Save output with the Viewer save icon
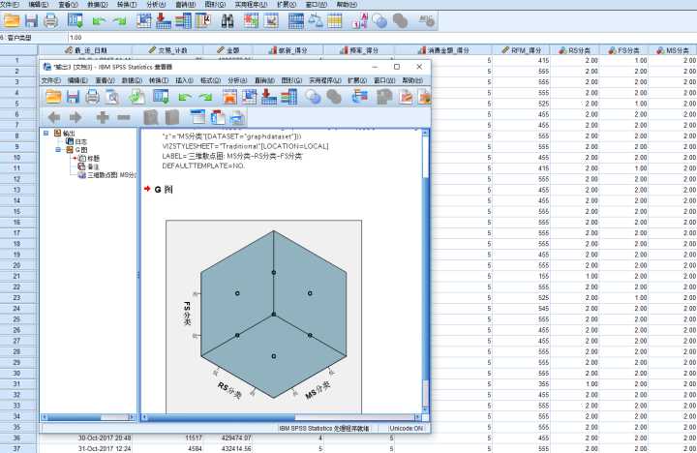 pyautogui.click(x=73, y=96)
